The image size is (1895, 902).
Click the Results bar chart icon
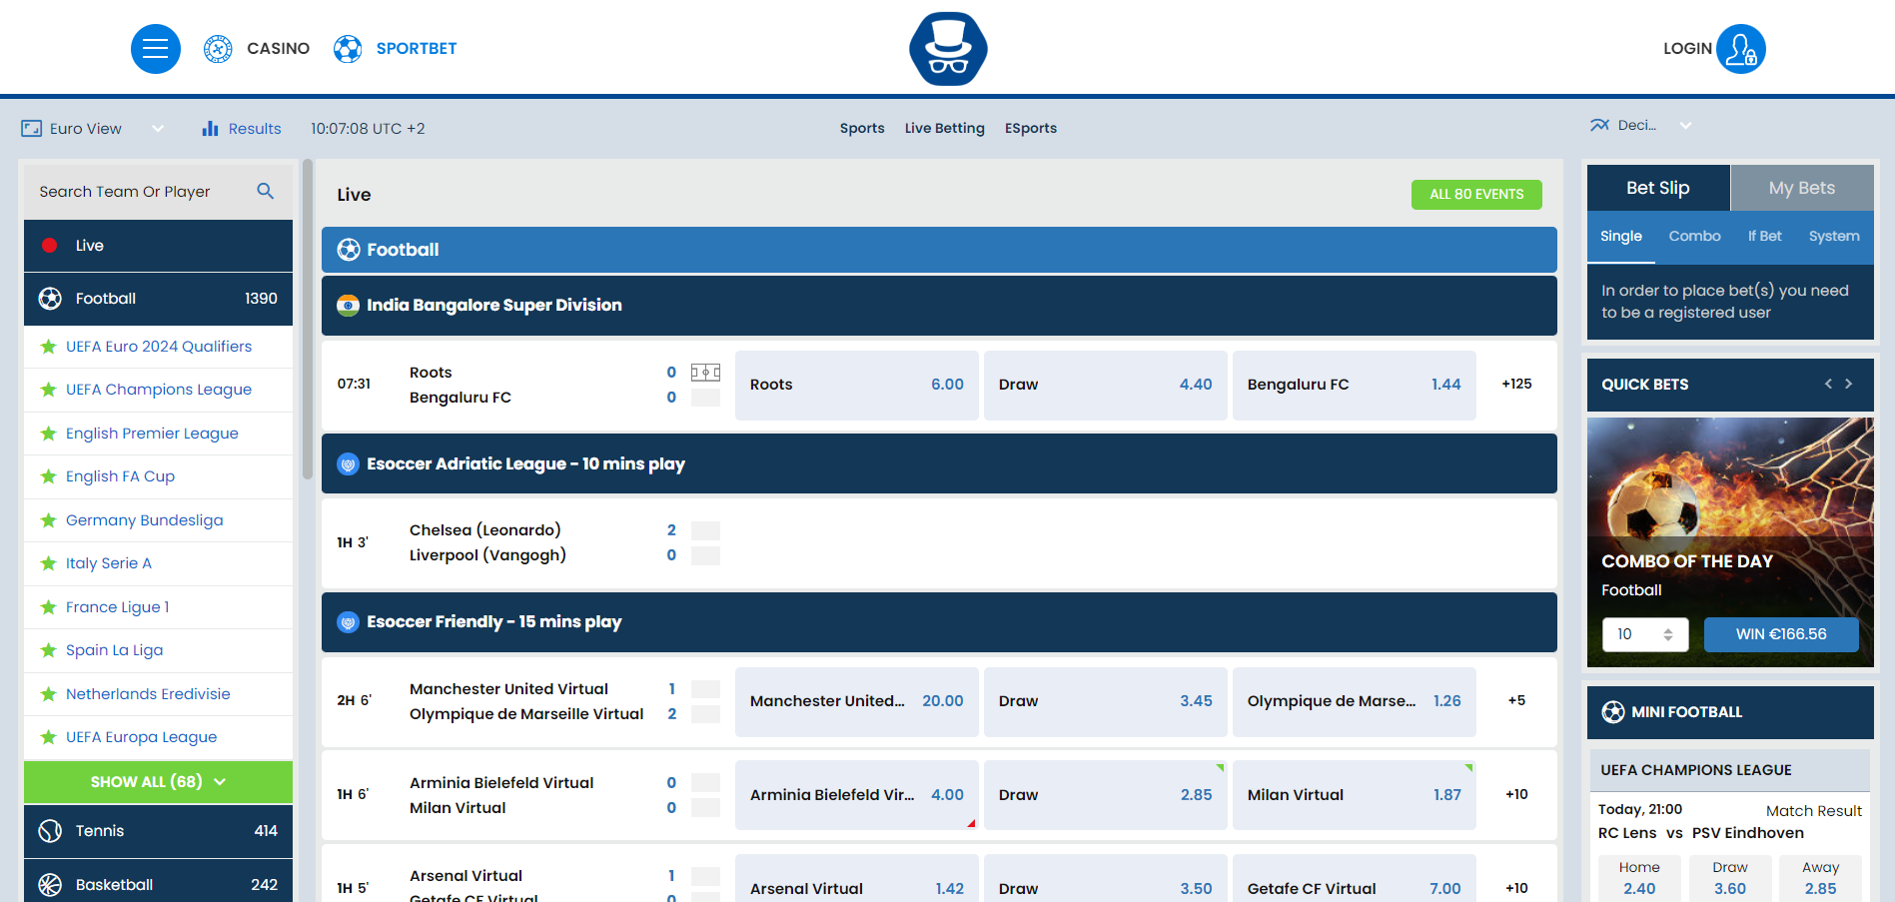coord(210,129)
